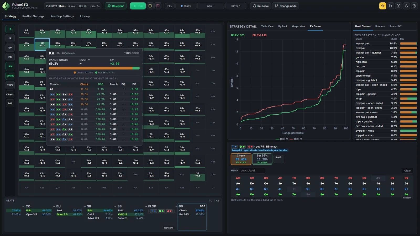Click Clear in hero card picker
Screen dimensions: 420x236
tap(407, 171)
